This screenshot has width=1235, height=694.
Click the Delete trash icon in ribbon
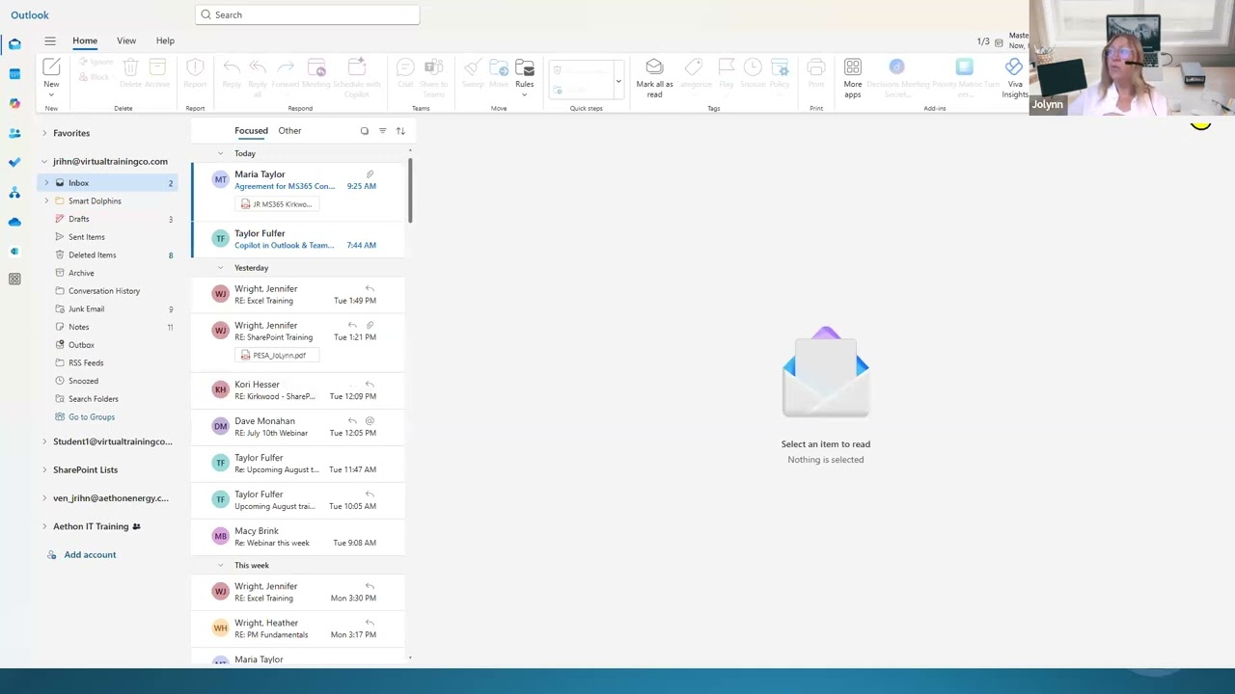tap(130, 67)
